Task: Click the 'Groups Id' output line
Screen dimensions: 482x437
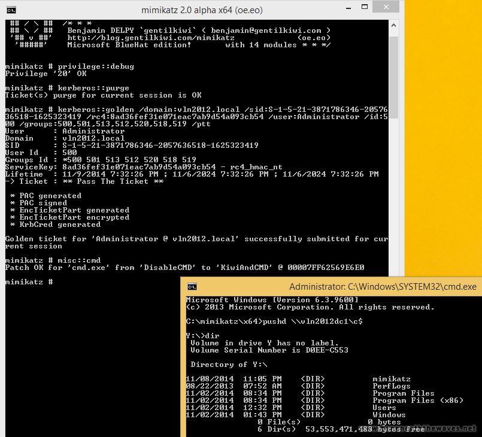Action: coord(101,160)
